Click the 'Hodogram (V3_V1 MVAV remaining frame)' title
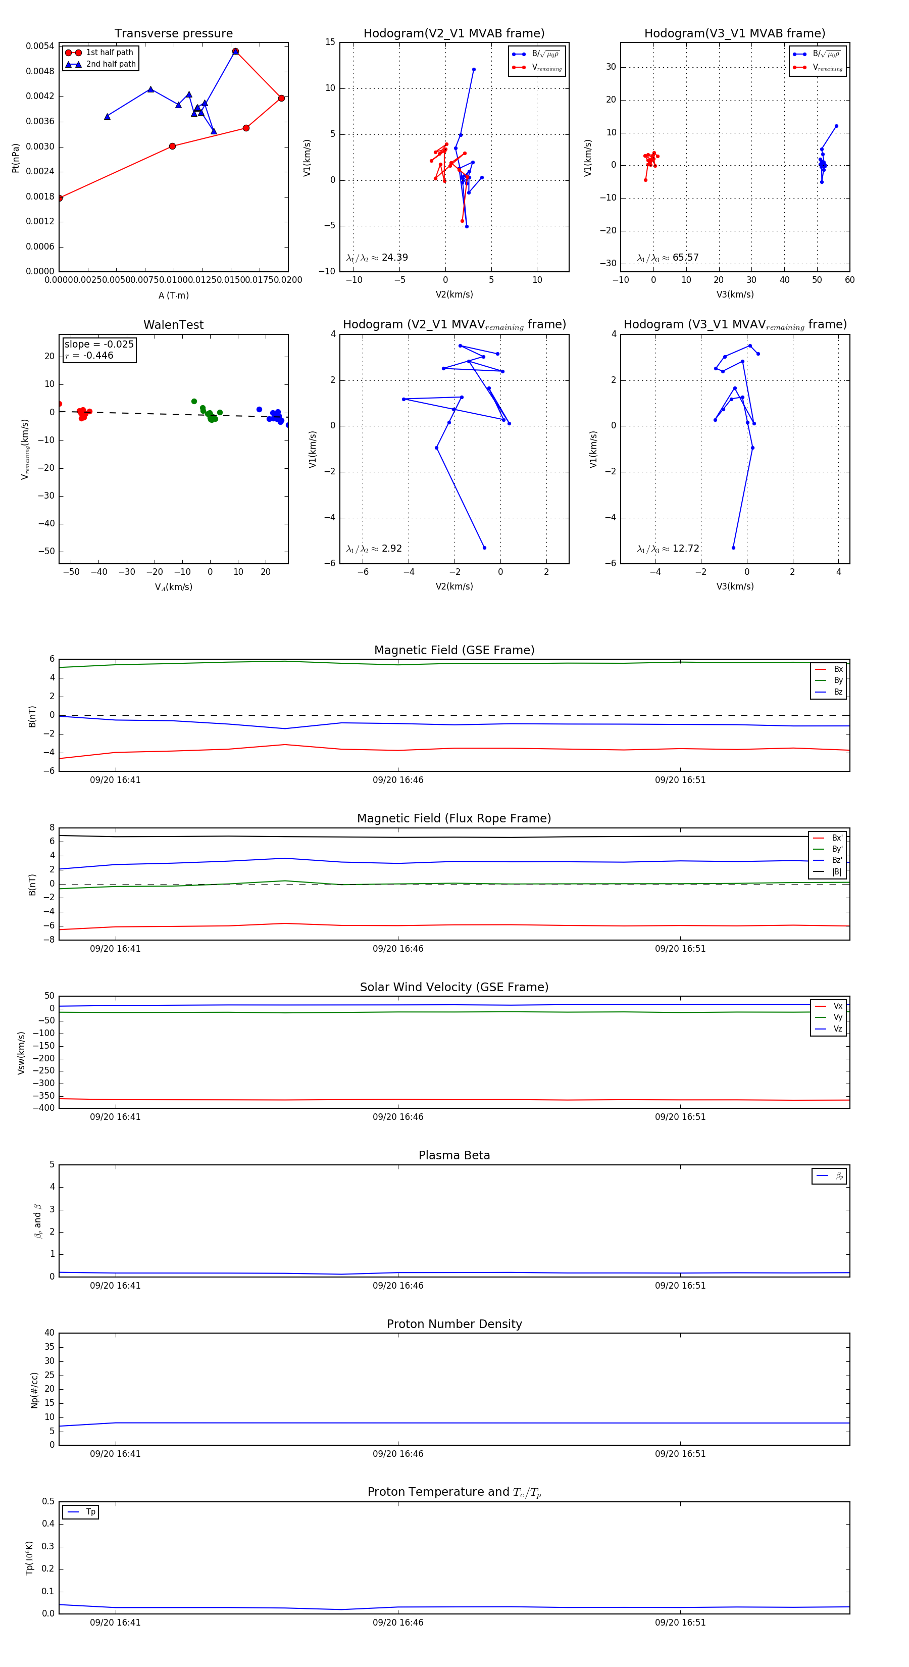 click(x=735, y=325)
